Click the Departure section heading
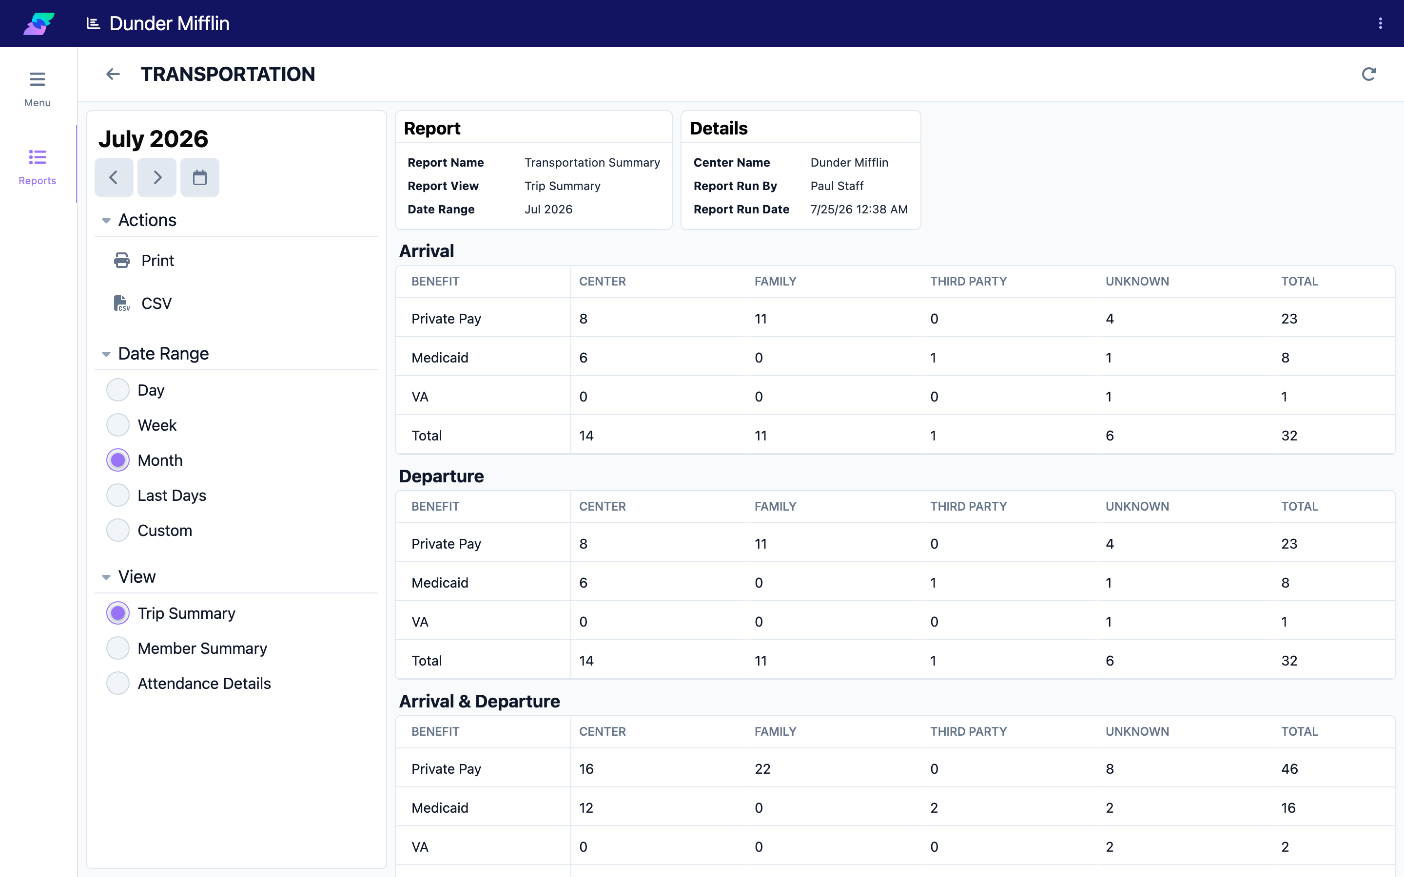 pos(441,476)
